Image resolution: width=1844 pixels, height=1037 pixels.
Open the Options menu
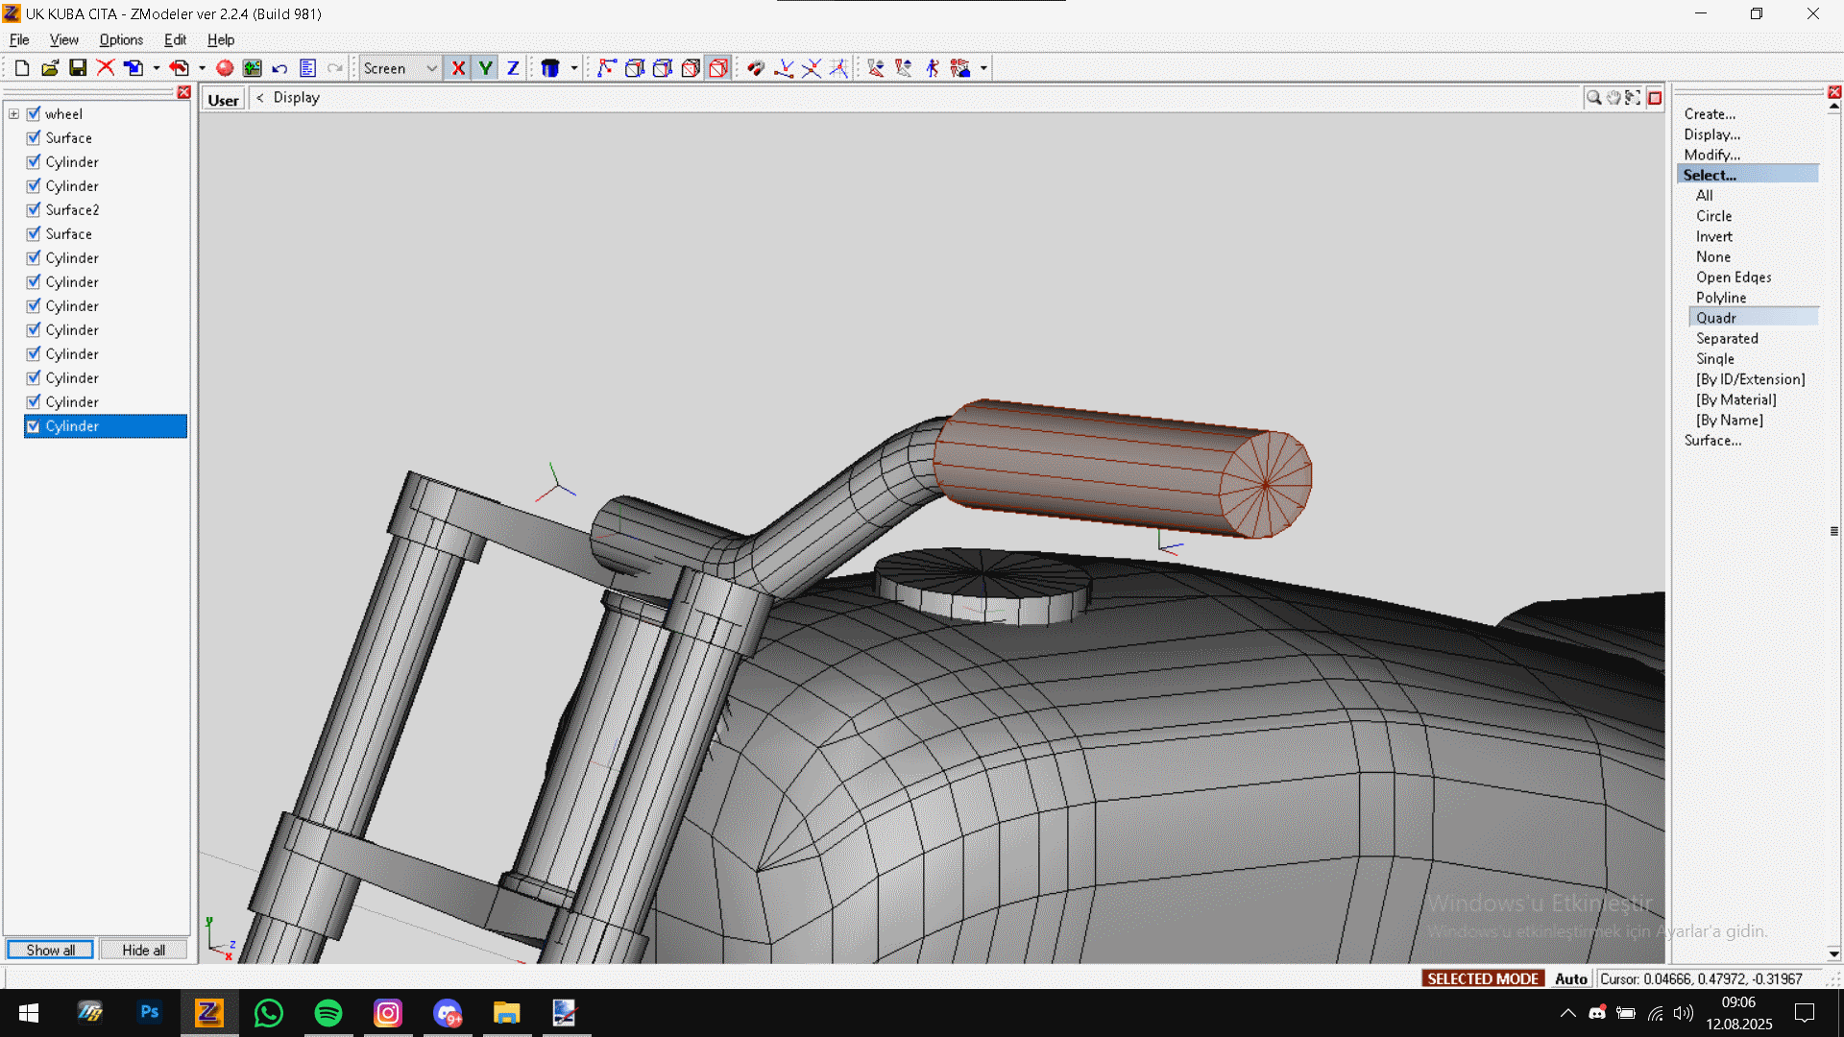pos(121,39)
